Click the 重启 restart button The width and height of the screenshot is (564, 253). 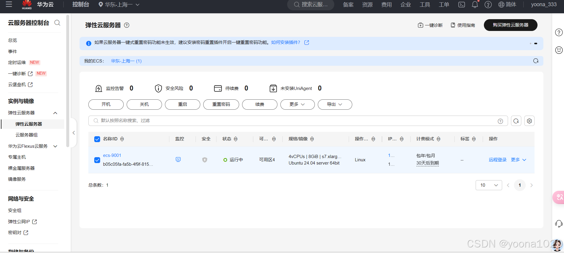pos(183,104)
